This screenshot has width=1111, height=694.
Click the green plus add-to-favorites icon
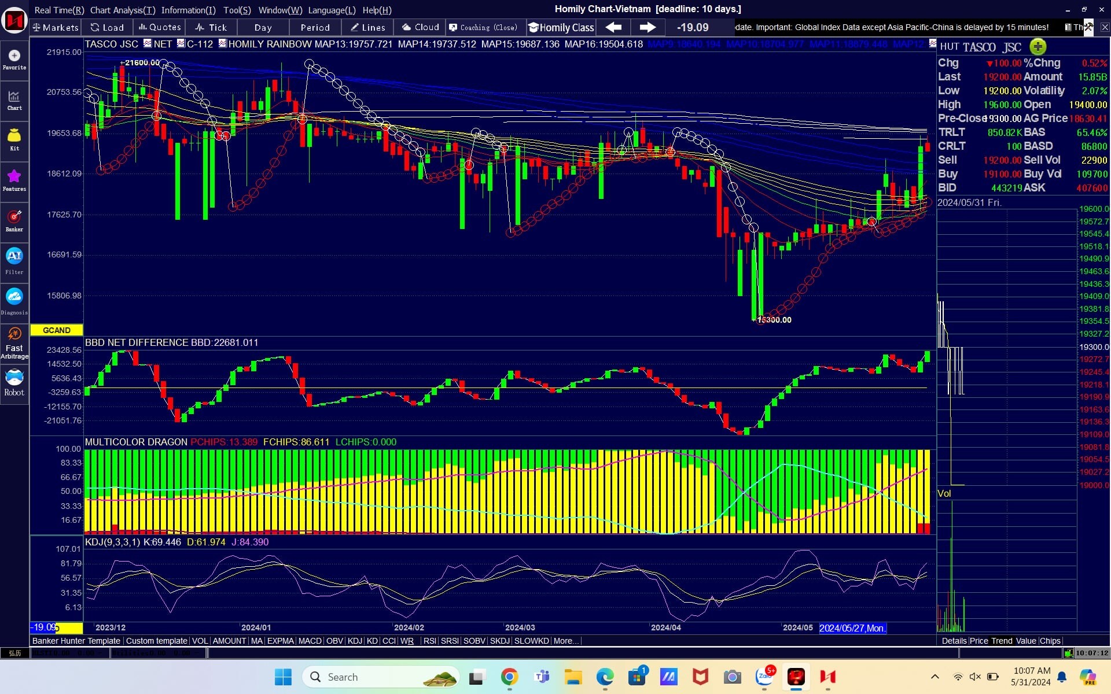1038,47
